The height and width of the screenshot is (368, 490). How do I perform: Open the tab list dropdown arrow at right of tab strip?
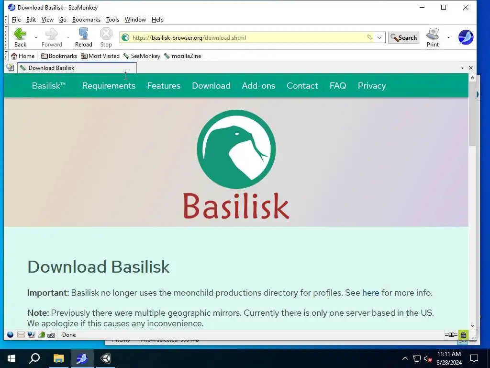[463, 68]
